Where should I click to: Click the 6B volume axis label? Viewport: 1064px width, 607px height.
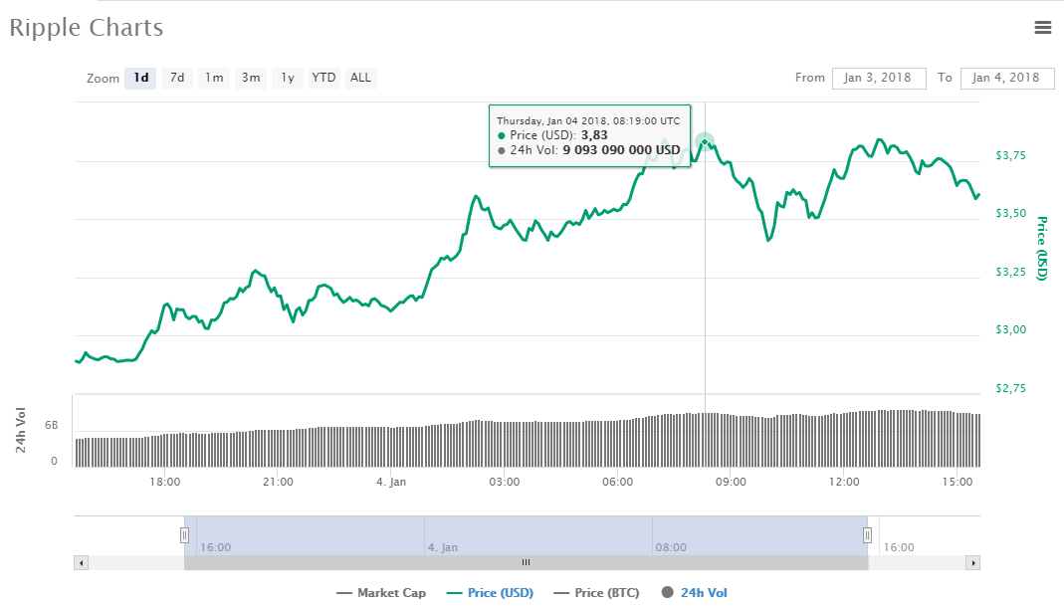(x=52, y=426)
